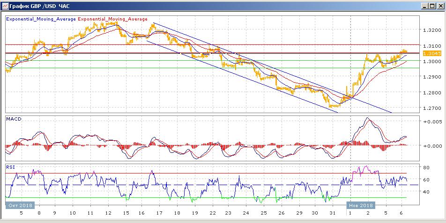The image size is (446, 223).
Task: Select the red Exponential_Moving_Average legend label
Action: (x=112, y=19)
